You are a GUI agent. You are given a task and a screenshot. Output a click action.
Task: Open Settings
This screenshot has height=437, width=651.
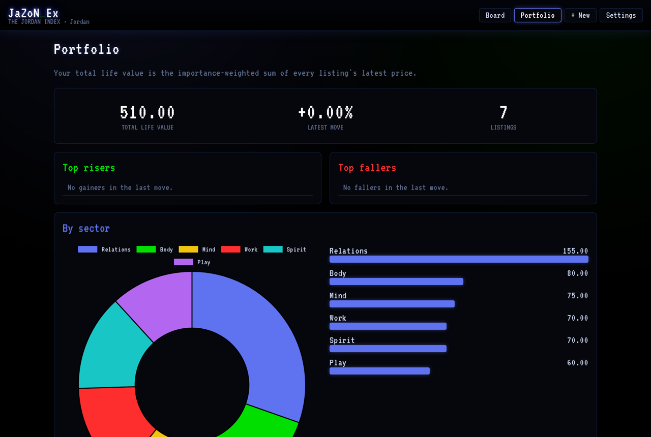pos(621,15)
